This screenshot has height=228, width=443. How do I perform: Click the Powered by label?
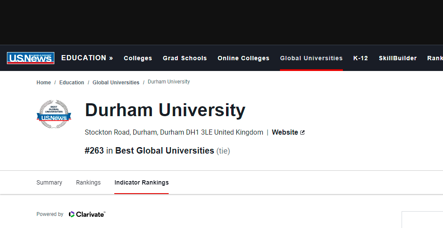coord(50,214)
